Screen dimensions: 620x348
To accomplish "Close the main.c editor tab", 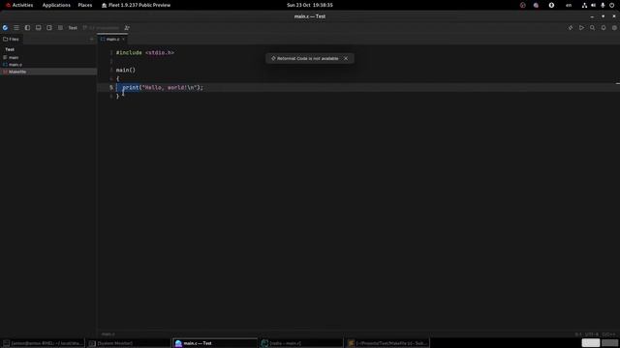I will pyautogui.click(x=123, y=39).
